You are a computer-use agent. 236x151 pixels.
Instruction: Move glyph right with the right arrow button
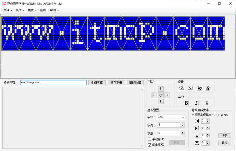point(167,95)
